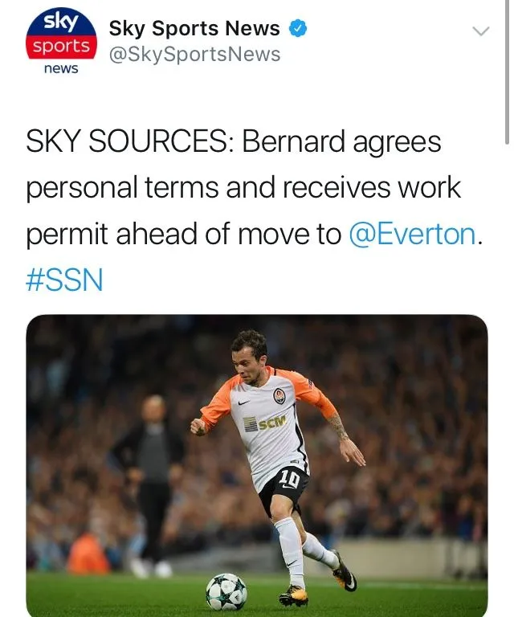Click the SCM sponsor logo on the shirt
514x617 pixels.
[x=265, y=423]
